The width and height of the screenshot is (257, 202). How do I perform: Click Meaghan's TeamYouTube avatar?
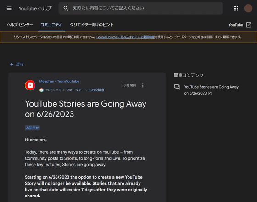[x=30, y=85]
